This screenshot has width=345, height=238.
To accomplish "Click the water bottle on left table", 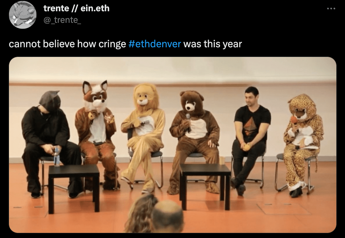I will coord(57,156).
